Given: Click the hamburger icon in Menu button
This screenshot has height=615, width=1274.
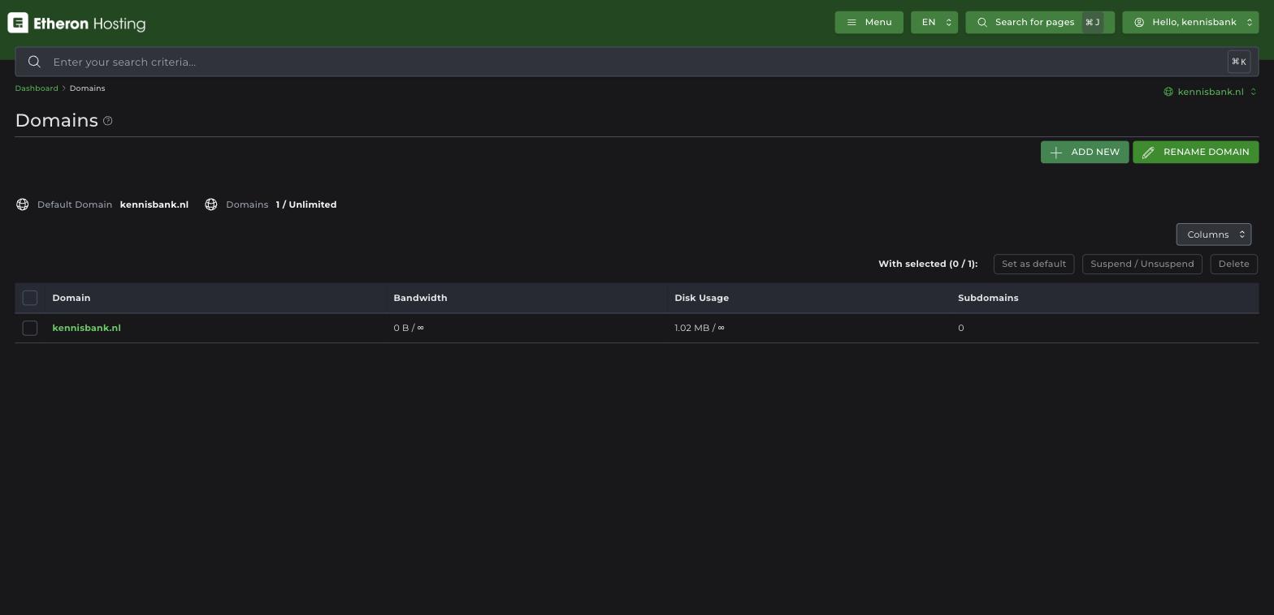Looking at the screenshot, I should (851, 23).
